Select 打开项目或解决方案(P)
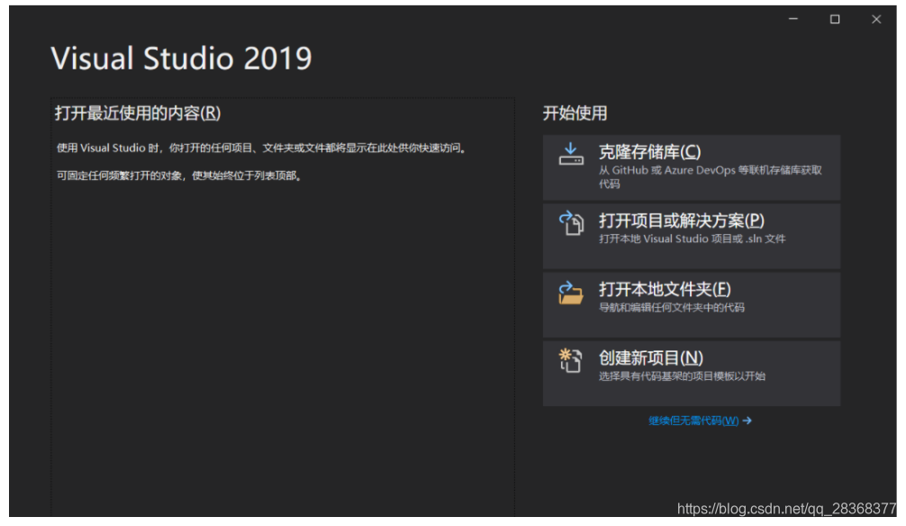 (691, 236)
